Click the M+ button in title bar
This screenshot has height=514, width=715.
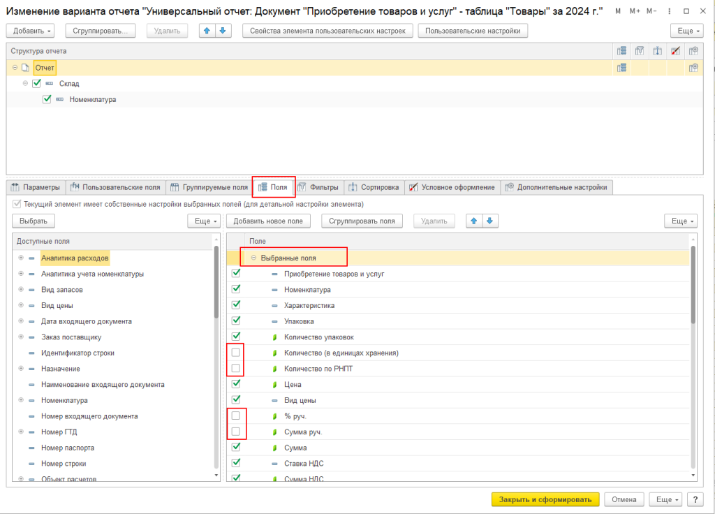(x=634, y=12)
